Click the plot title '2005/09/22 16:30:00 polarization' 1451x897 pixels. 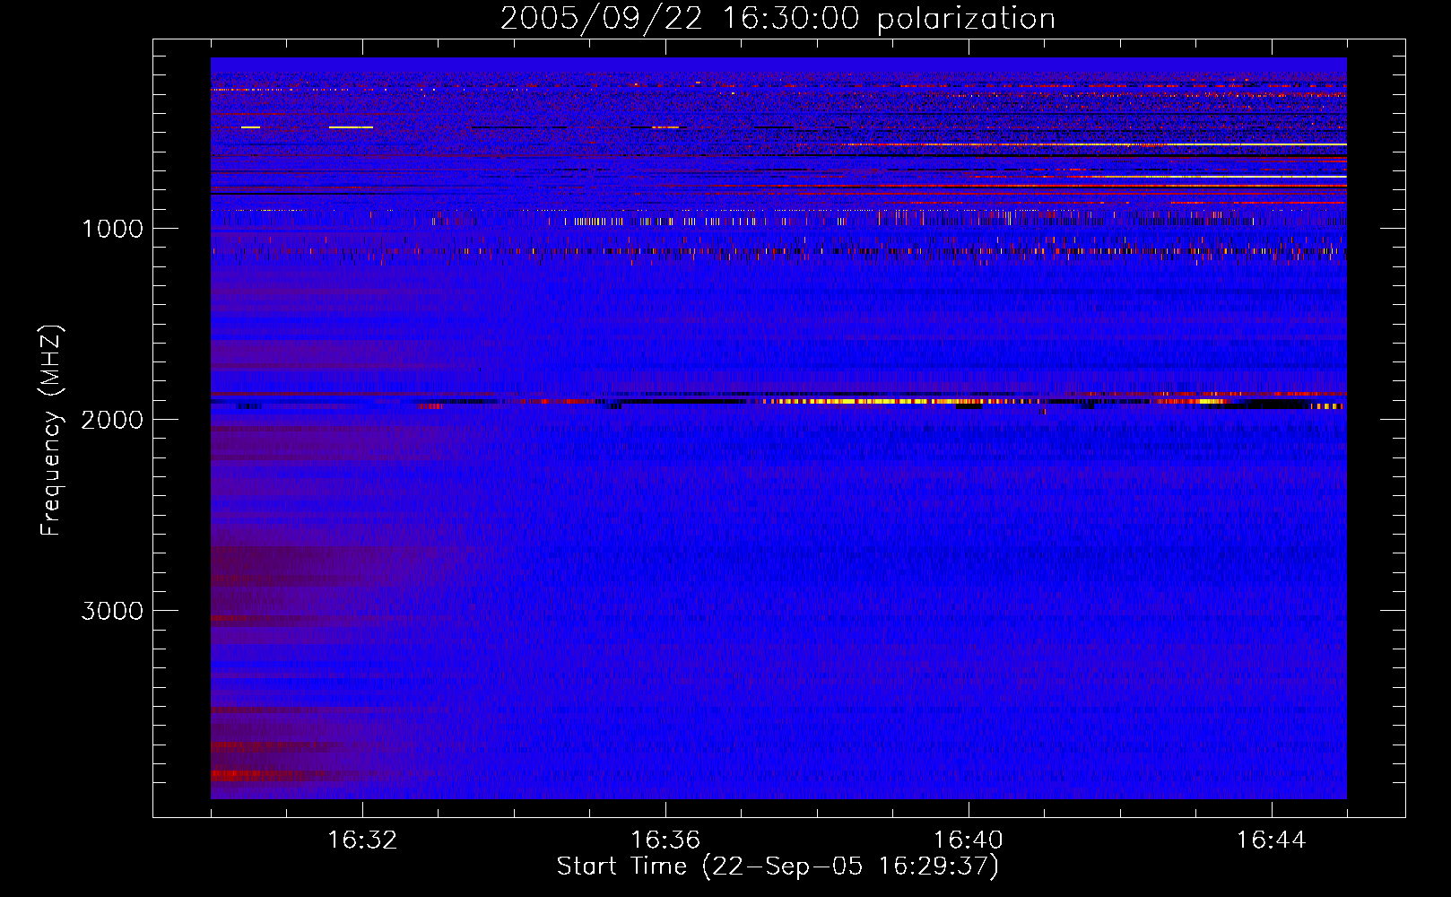click(x=778, y=19)
